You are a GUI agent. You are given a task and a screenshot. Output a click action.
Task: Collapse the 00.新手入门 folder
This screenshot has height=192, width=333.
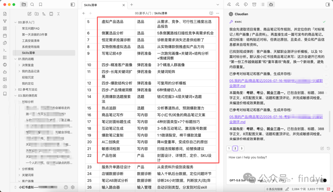[x=15, y=22]
